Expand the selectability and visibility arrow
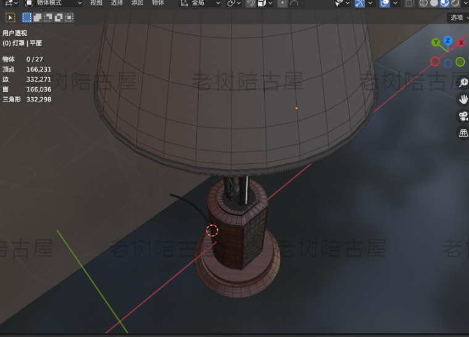This screenshot has height=337, width=469. [347, 3]
